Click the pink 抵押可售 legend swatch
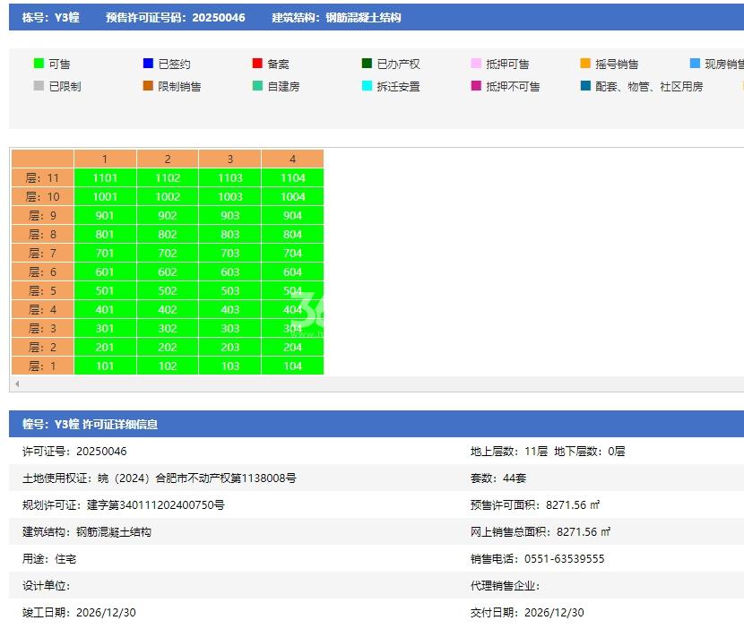Viewport: 744px width, 629px height. (x=476, y=63)
